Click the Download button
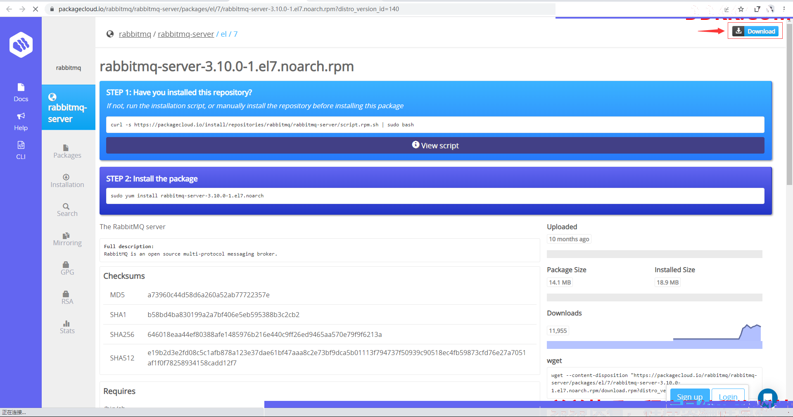793x417 pixels. (x=755, y=31)
